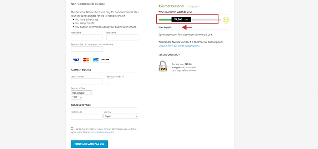
Task: Focus the First Name input field
Action: tap(87, 37)
